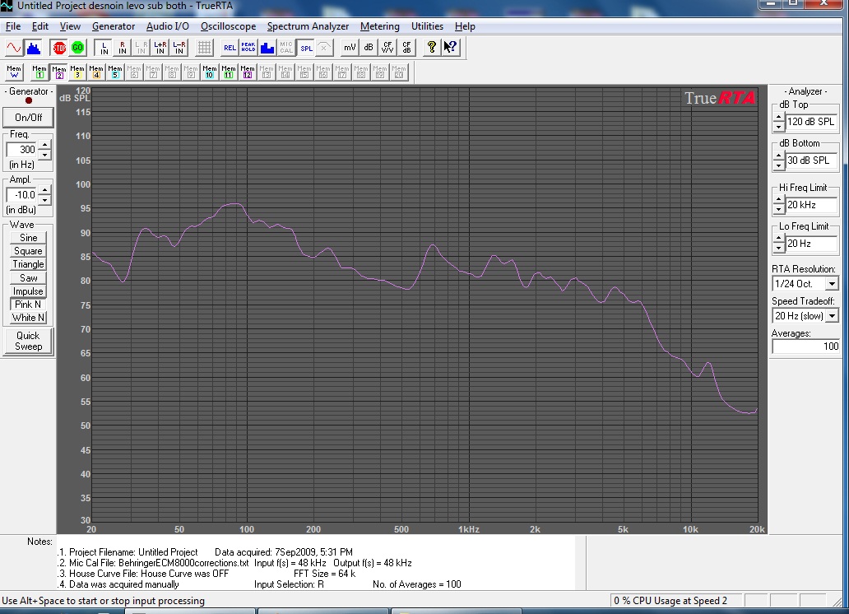Lower Lo Freq Limit with the down arrow

pos(778,249)
